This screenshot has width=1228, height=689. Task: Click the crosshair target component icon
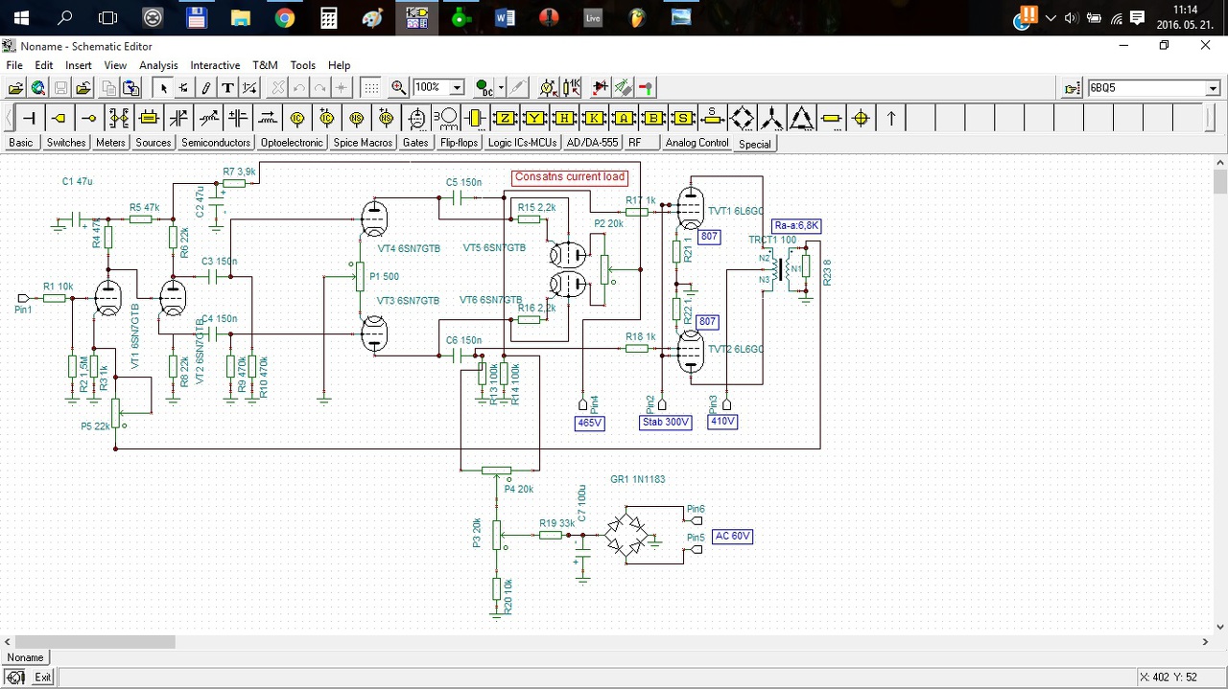861,118
